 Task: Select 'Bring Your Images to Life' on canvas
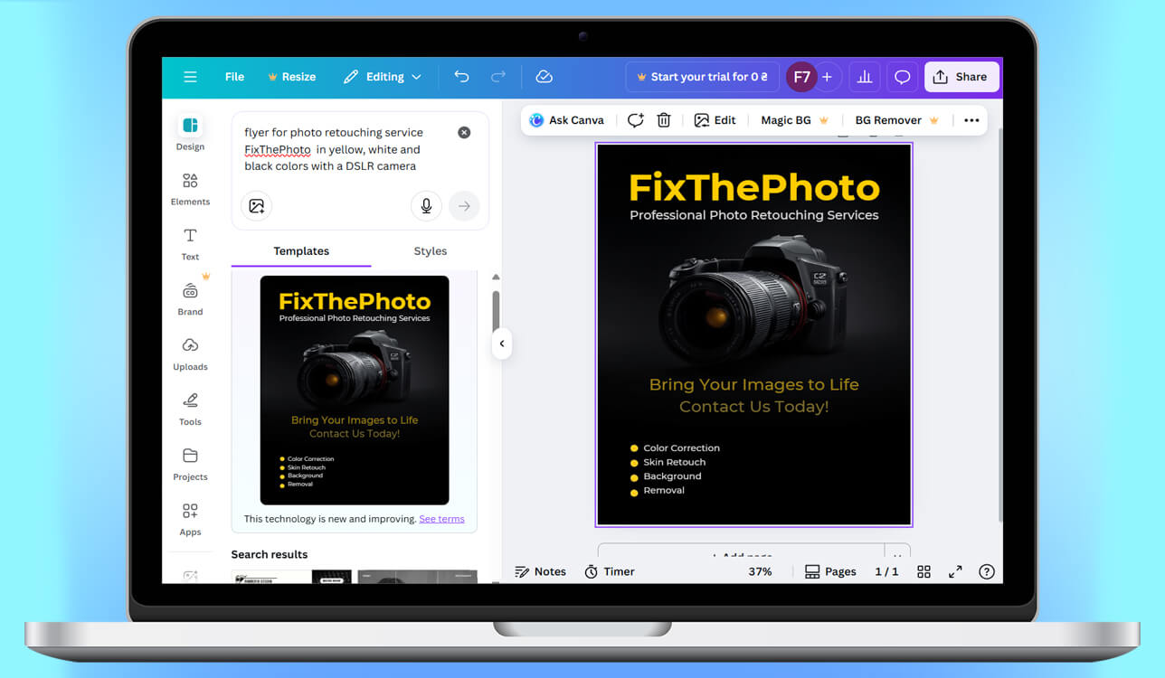pyautogui.click(x=754, y=384)
